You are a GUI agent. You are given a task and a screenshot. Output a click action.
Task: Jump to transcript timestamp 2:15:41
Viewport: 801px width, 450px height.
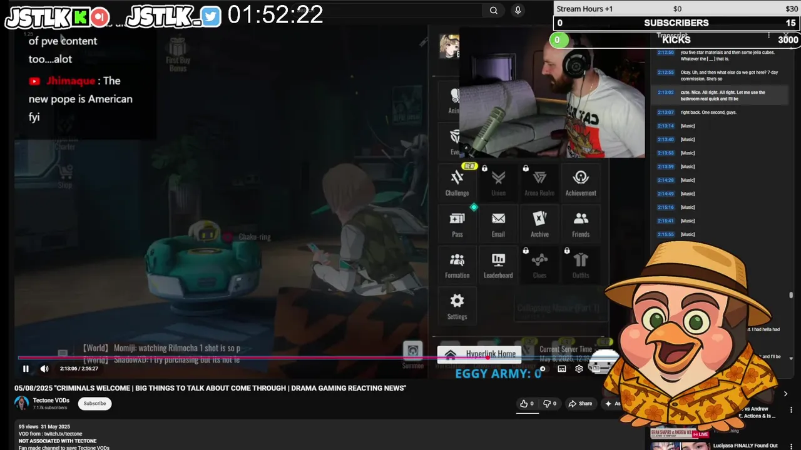665,221
